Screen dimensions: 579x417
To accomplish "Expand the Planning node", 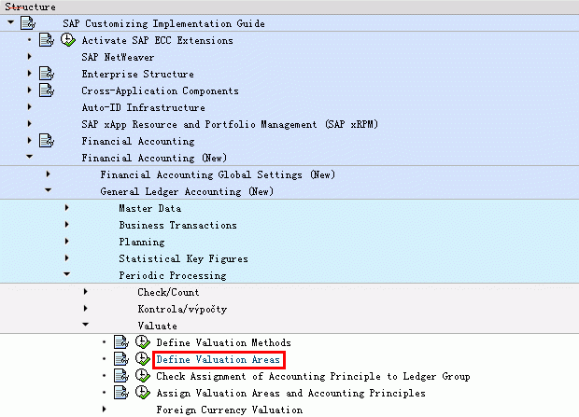I will [67, 241].
